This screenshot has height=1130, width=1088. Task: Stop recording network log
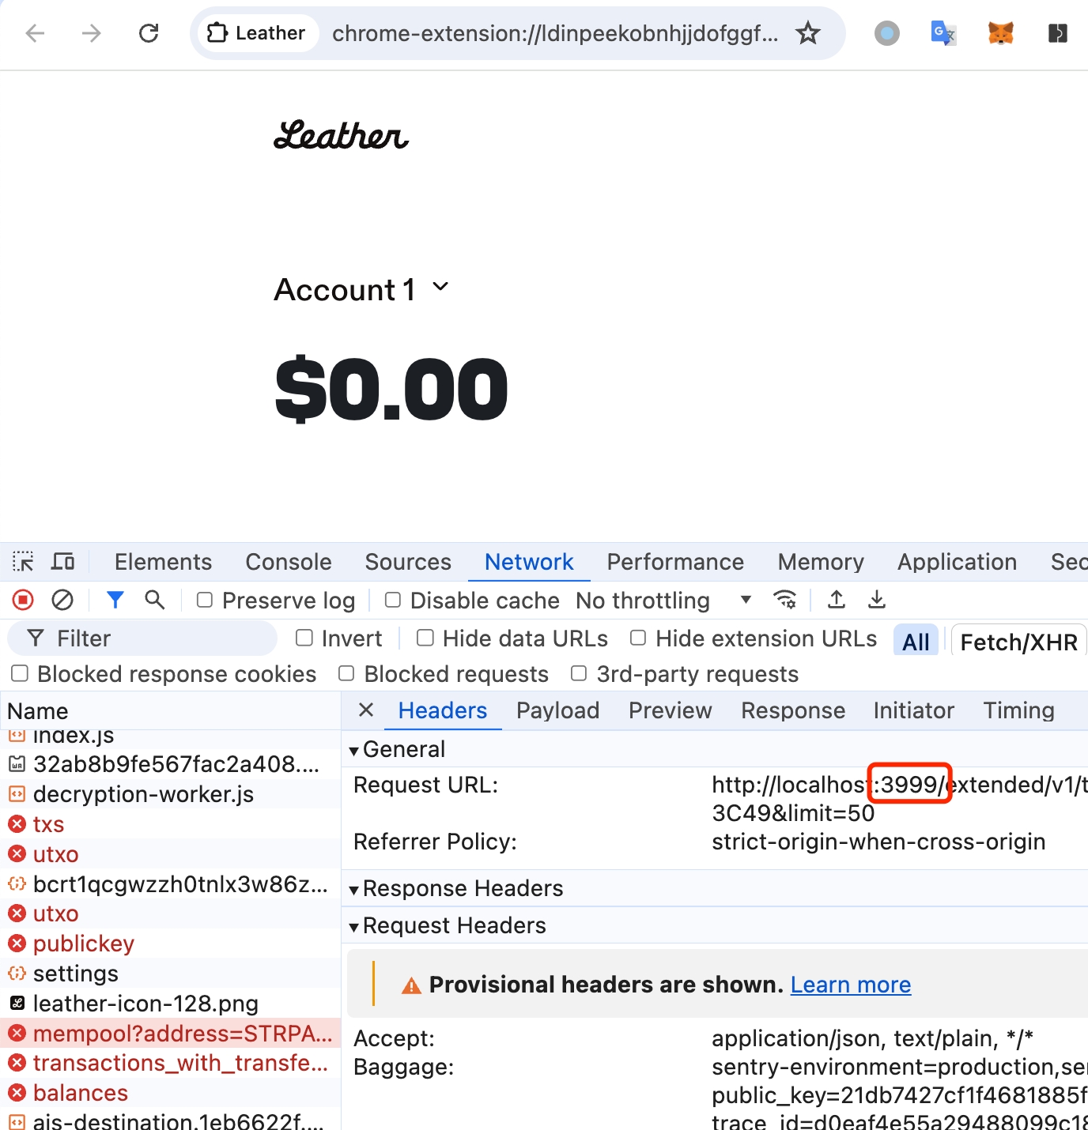[23, 601]
